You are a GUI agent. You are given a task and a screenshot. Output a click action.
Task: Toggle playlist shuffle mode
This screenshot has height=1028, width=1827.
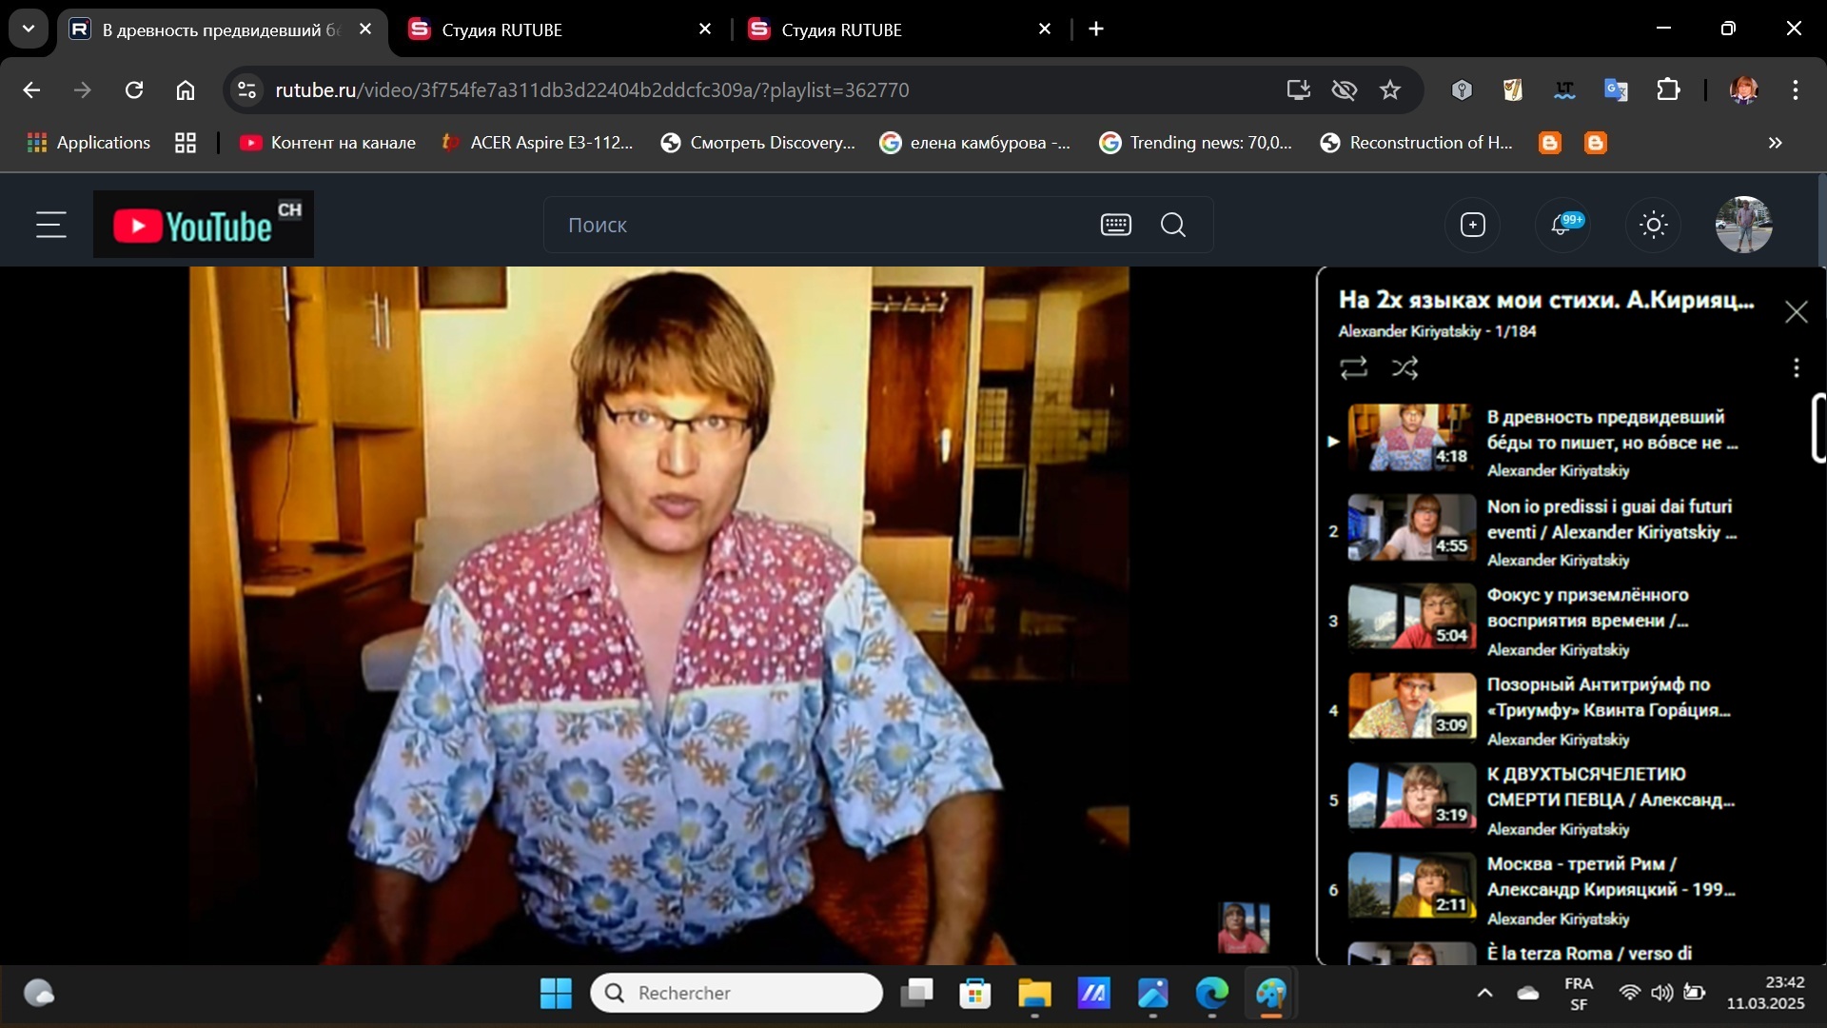click(1405, 368)
